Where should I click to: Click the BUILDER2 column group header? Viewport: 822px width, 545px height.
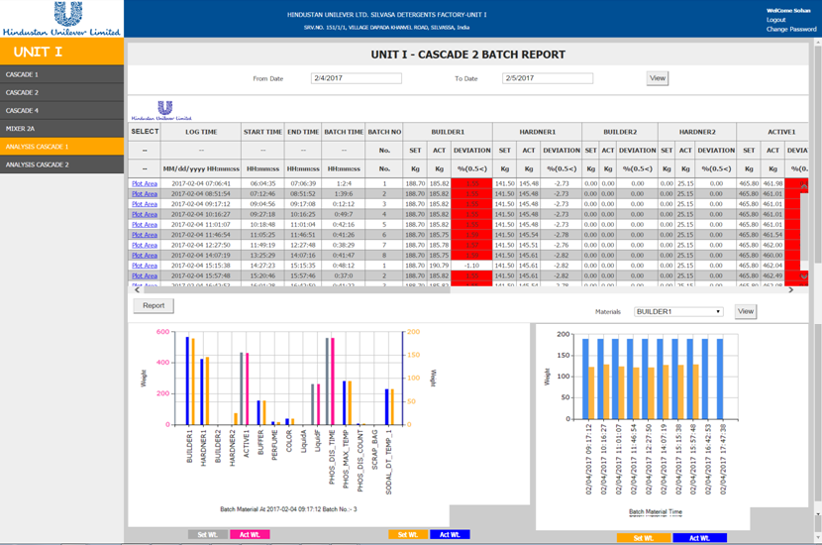point(620,132)
